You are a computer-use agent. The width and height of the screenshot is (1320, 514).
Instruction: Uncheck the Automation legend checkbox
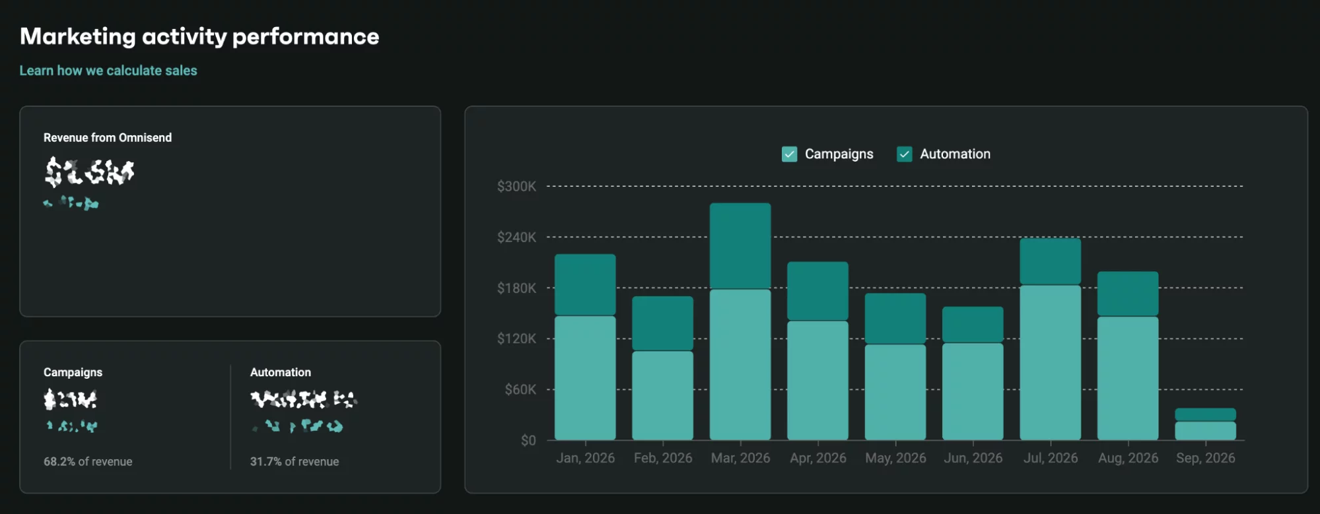904,154
